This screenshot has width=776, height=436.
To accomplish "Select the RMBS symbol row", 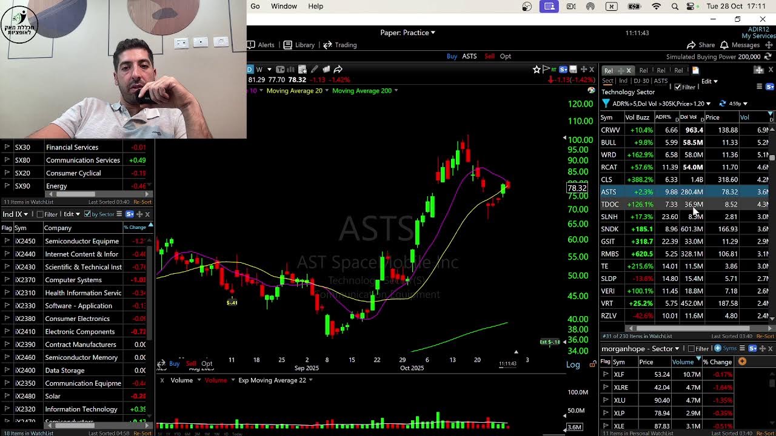I will tap(685, 254).
